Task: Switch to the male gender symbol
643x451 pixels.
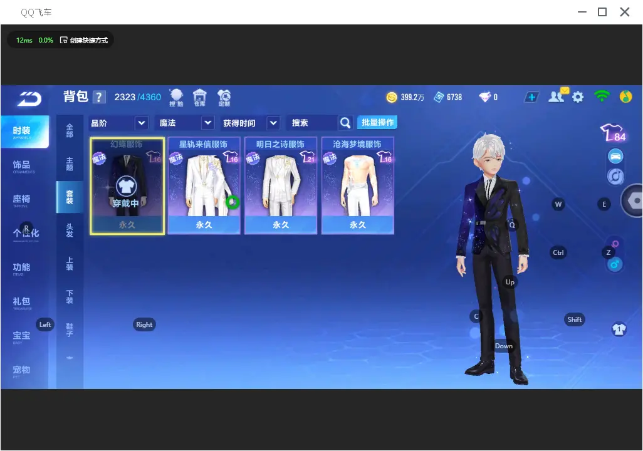Action: tap(615, 264)
